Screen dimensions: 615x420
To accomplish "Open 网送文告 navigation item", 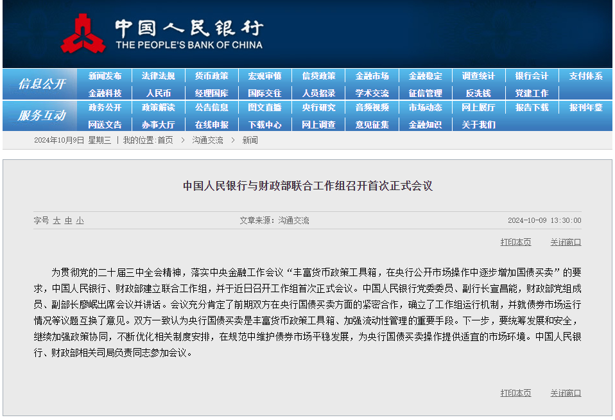I will (105, 125).
